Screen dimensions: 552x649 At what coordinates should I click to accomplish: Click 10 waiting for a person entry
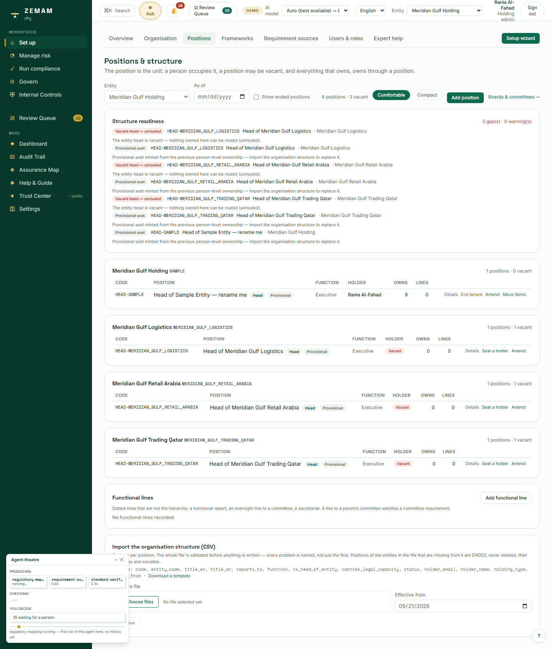[67, 618]
